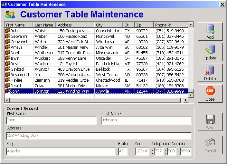The width and height of the screenshot is (227, 164).
Task: Select the Haylee Ziemann record row
Action: coord(97,80)
